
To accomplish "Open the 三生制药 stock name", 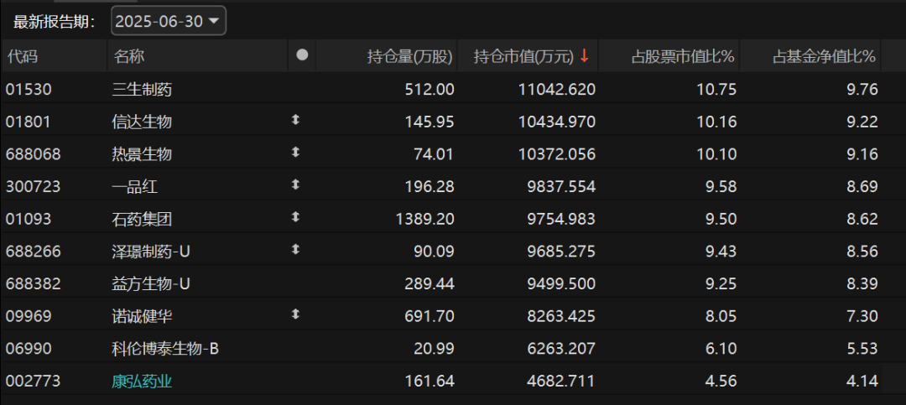I will (x=142, y=89).
